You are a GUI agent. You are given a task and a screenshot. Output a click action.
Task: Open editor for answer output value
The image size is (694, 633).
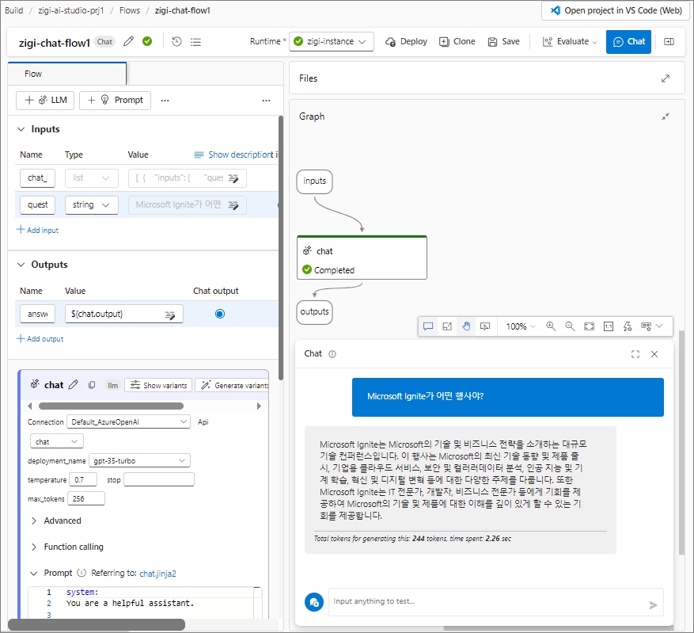click(170, 315)
